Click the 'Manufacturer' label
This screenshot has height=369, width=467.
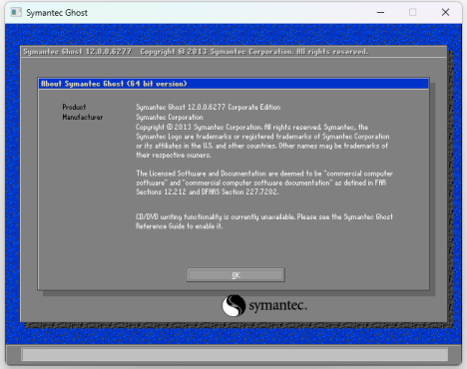click(x=83, y=117)
